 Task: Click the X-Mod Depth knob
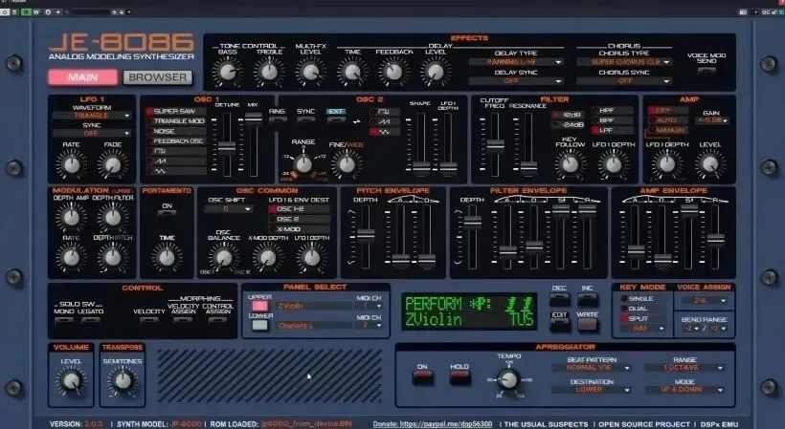(x=268, y=258)
